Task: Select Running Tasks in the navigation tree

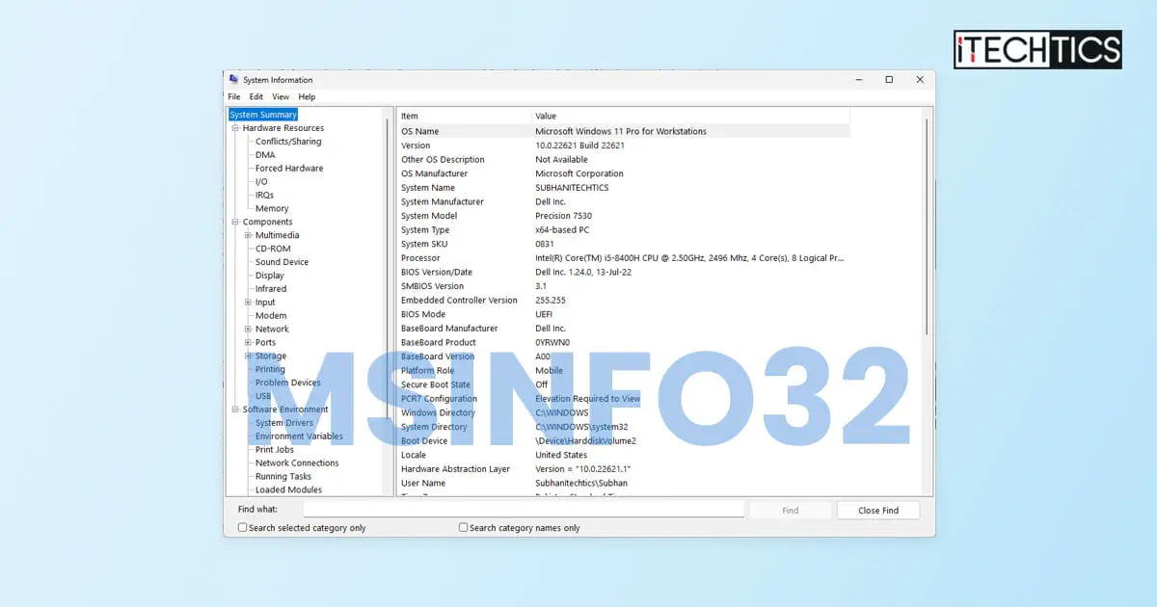Action: (283, 476)
